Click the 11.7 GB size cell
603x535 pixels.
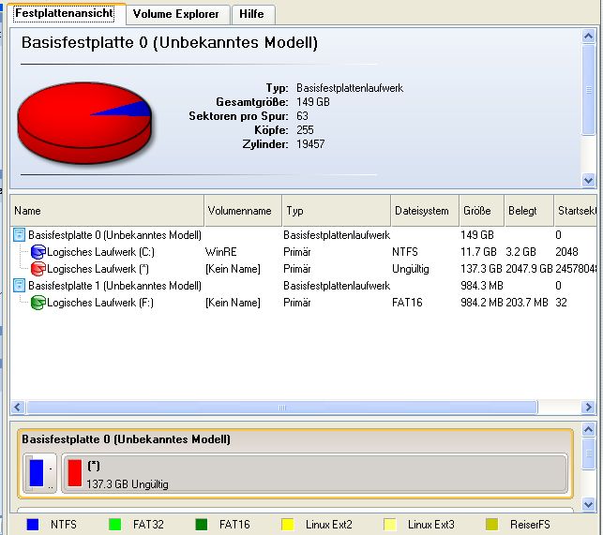coord(478,252)
